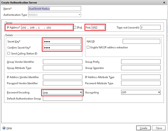
Task: Open the Help link
Action: point(9,128)
